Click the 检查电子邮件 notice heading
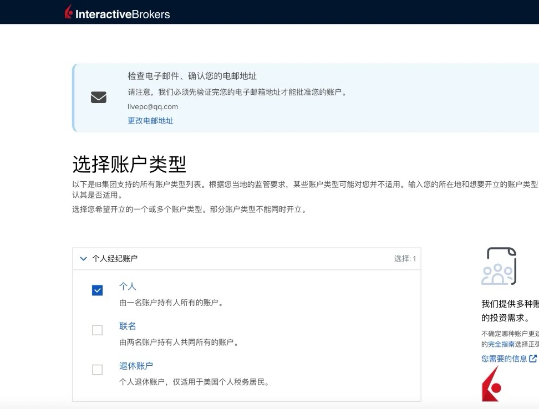The width and height of the screenshot is (539, 409). [x=192, y=76]
